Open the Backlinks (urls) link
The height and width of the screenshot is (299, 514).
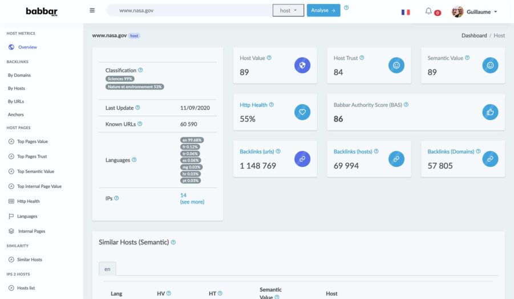(x=257, y=152)
